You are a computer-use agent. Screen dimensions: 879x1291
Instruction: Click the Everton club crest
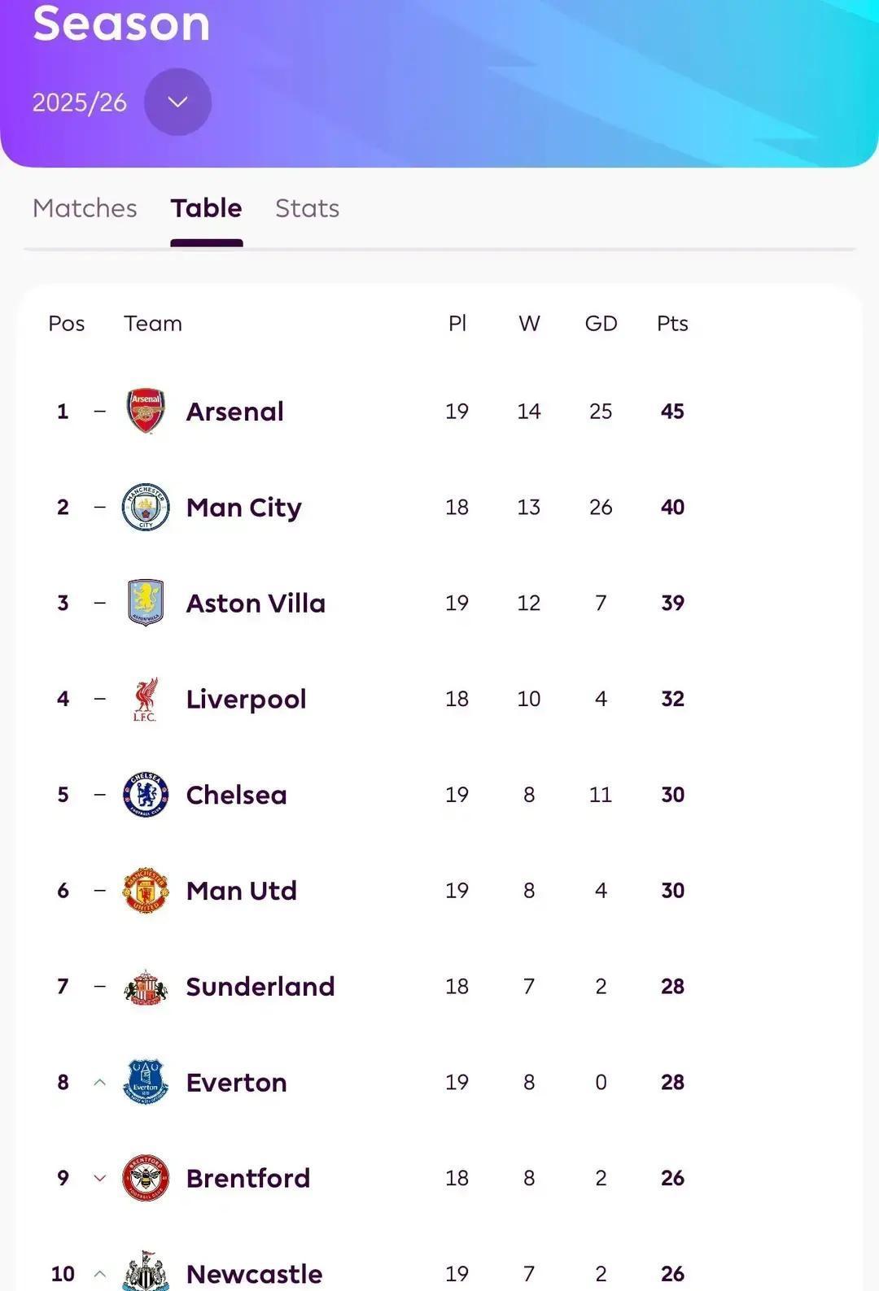click(146, 1082)
